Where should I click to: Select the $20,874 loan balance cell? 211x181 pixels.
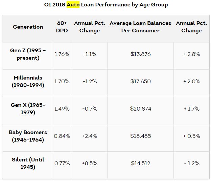click(x=140, y=109)
